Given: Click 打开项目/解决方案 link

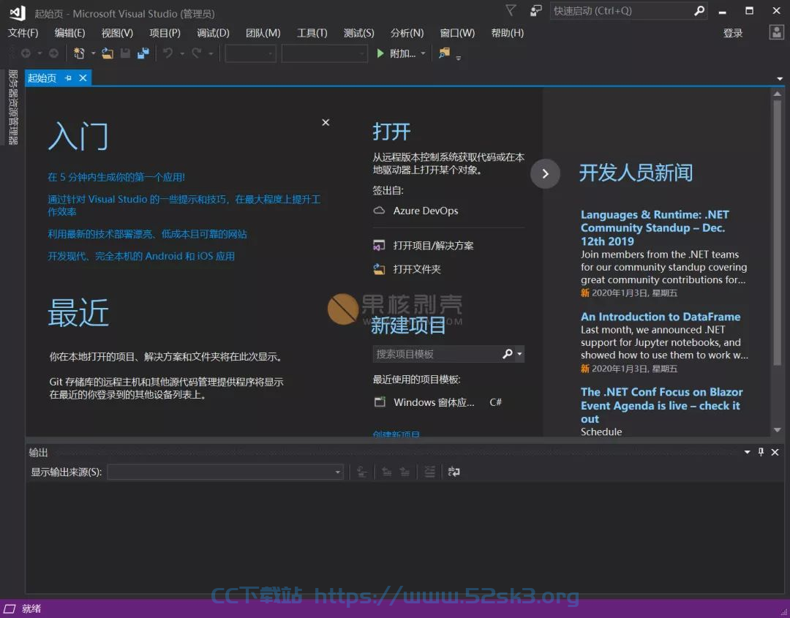Looking at the screenshot, I should (433, 245).
